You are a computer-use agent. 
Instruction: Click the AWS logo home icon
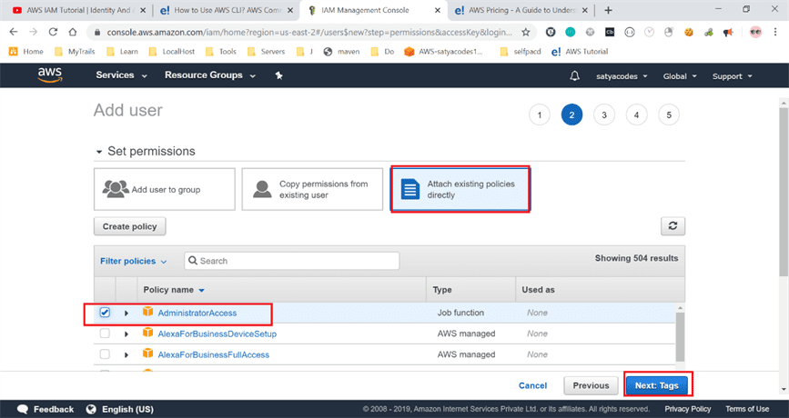(x=49, y=75)
